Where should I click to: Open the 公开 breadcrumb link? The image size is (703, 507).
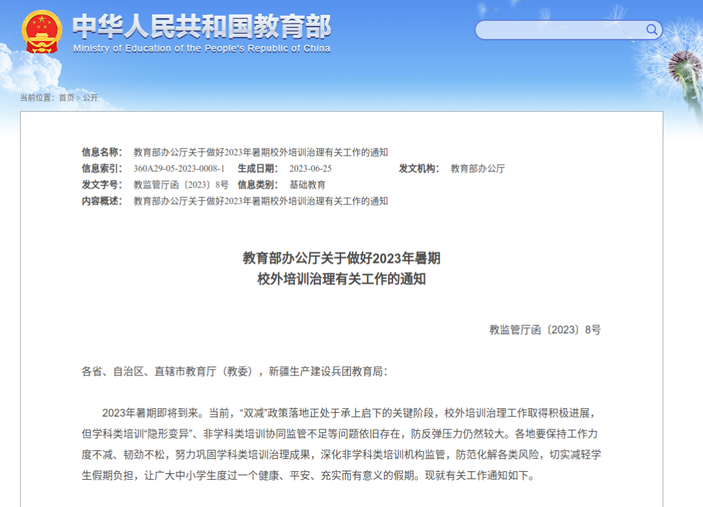pos(90,98)
